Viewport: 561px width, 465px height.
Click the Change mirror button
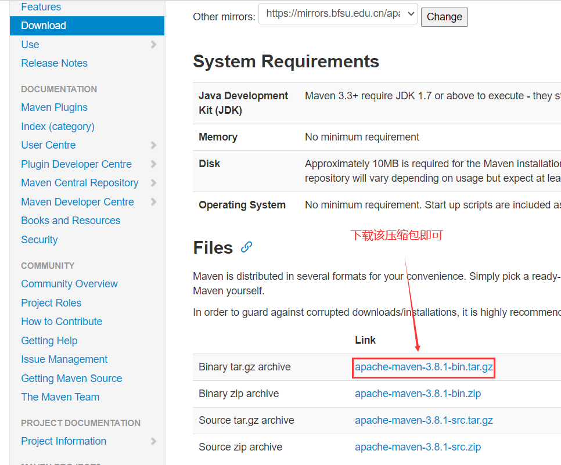[x=444, y=17]
